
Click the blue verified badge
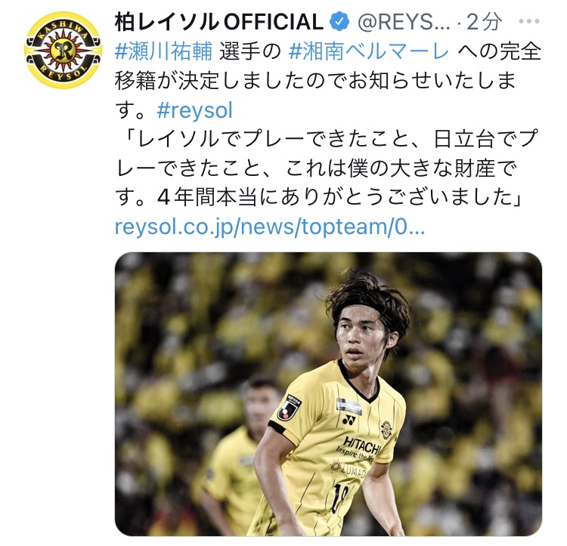pyautogui.click(x=339, y=22)
